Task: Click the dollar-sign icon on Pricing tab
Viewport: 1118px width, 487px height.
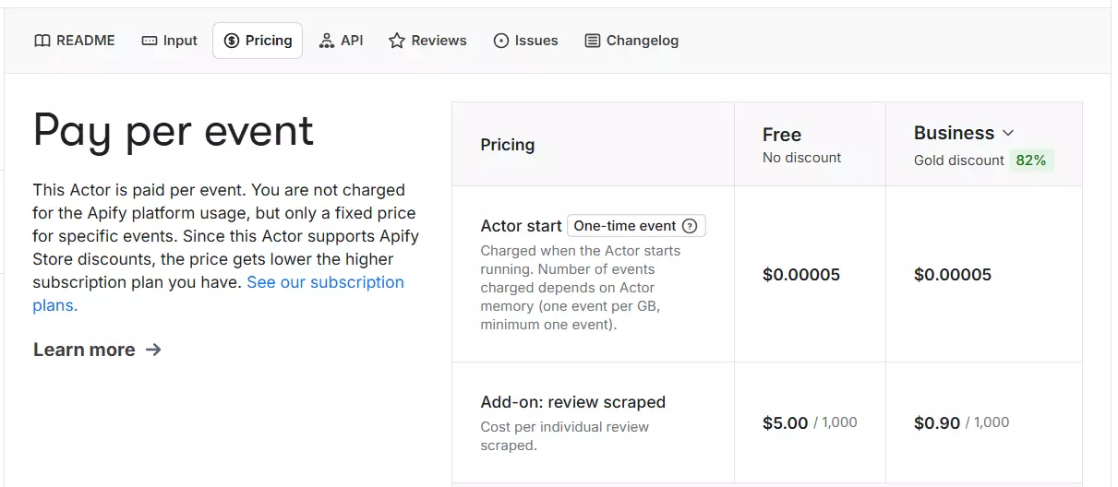Action: (232, 41)
